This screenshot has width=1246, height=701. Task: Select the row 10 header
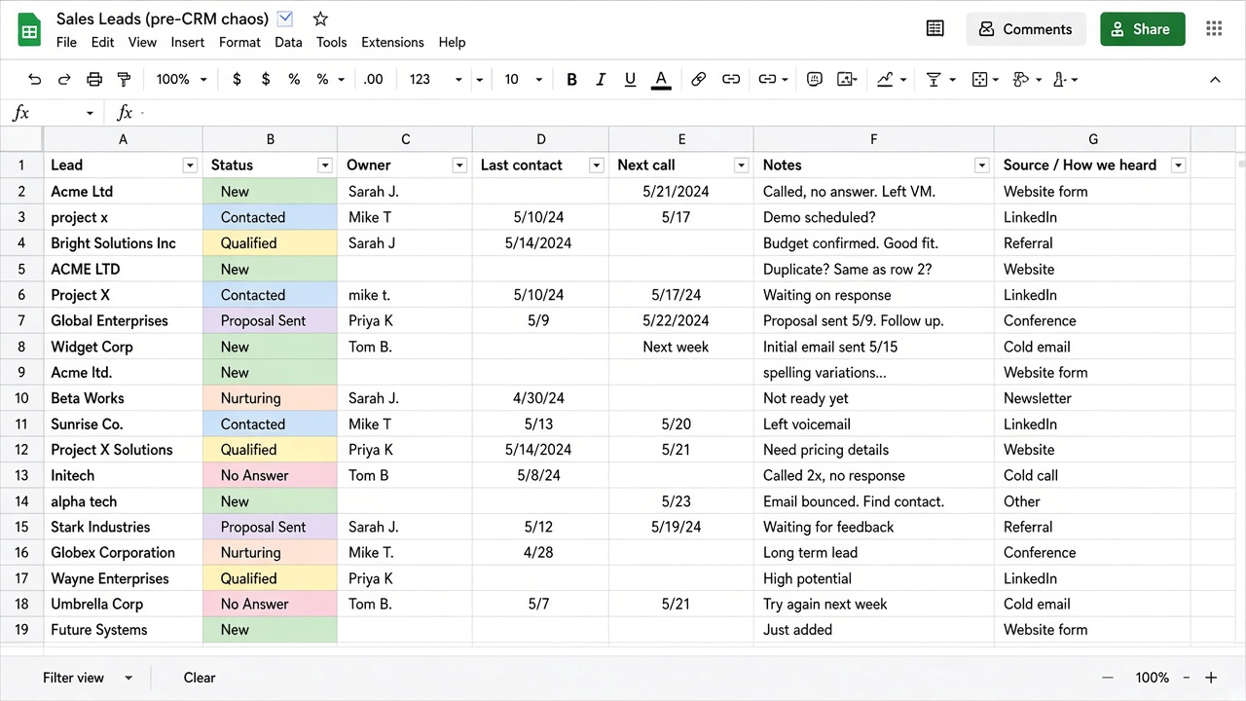point(21,398)
